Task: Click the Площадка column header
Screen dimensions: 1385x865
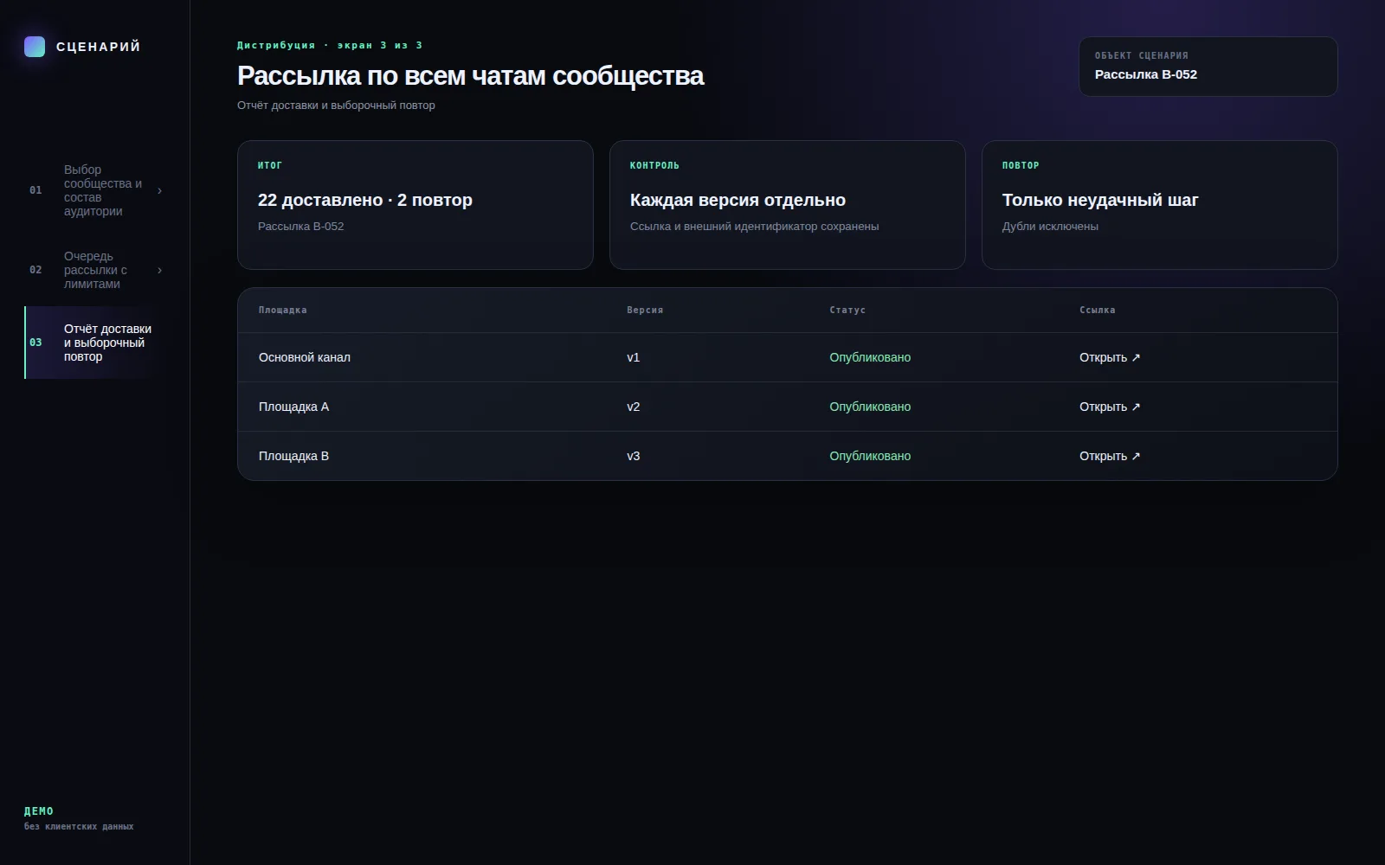Action: click(x=283, y=310)
